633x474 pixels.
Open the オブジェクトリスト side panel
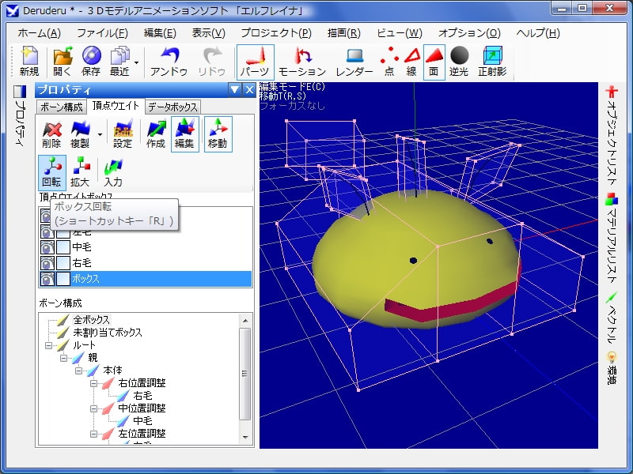coord(611,128)
